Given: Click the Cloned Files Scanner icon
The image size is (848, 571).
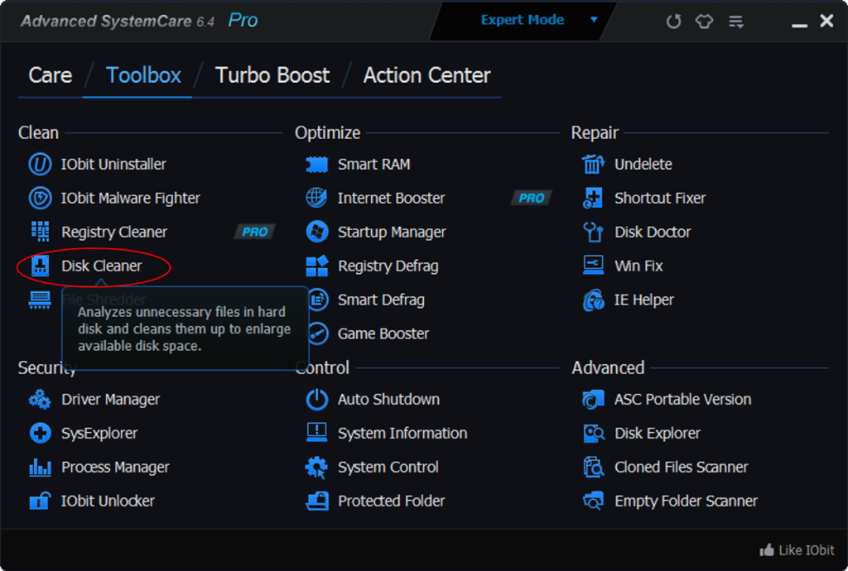Looking at the screenshot, I should pos(593,468).
